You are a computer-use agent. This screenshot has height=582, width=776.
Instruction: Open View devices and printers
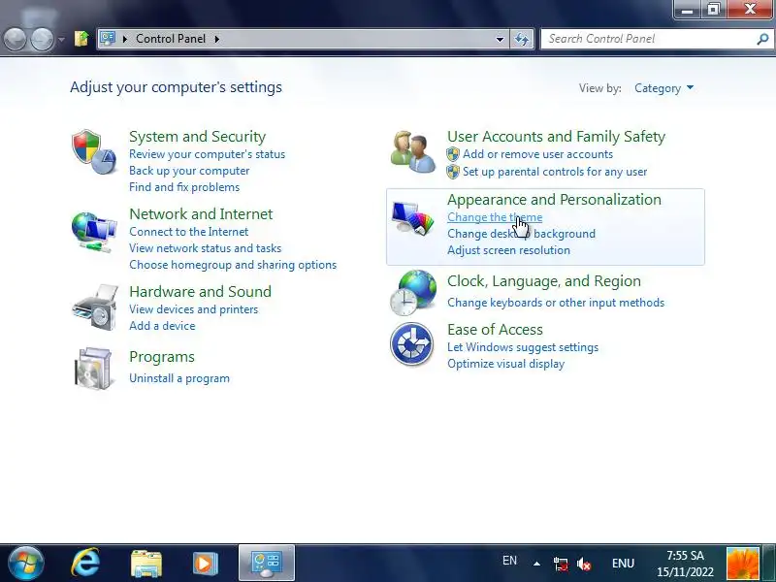tap(193, 309)
